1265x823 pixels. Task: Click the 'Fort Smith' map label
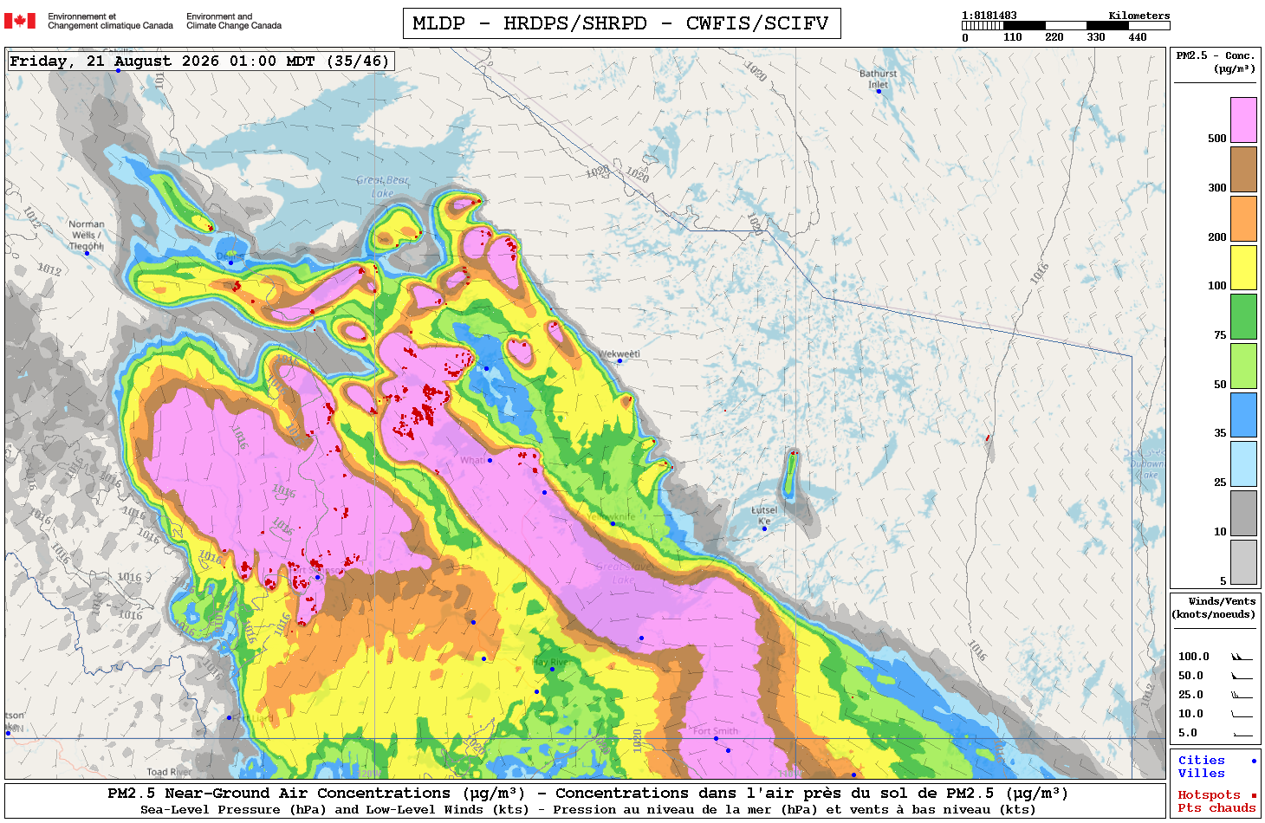716,731
